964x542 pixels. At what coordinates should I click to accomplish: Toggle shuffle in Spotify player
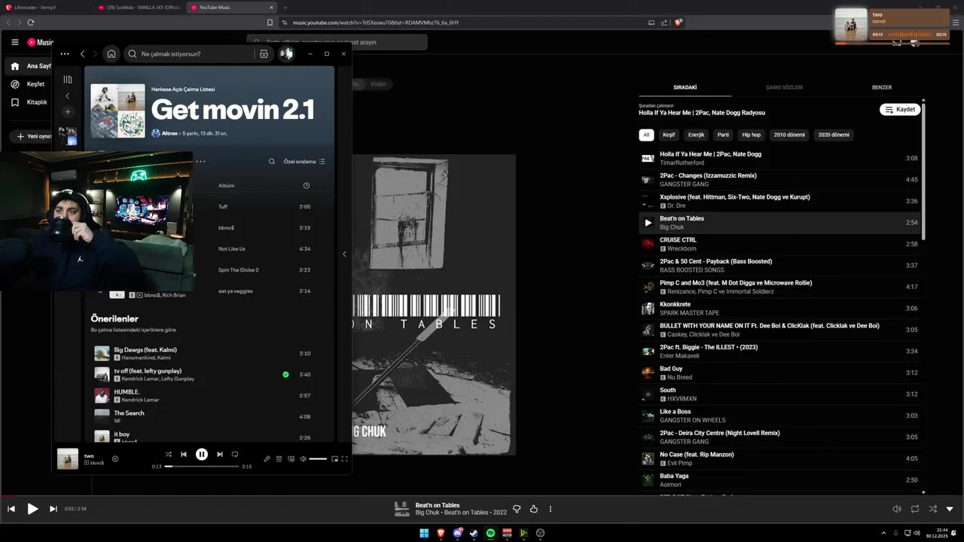click(169, 454)
